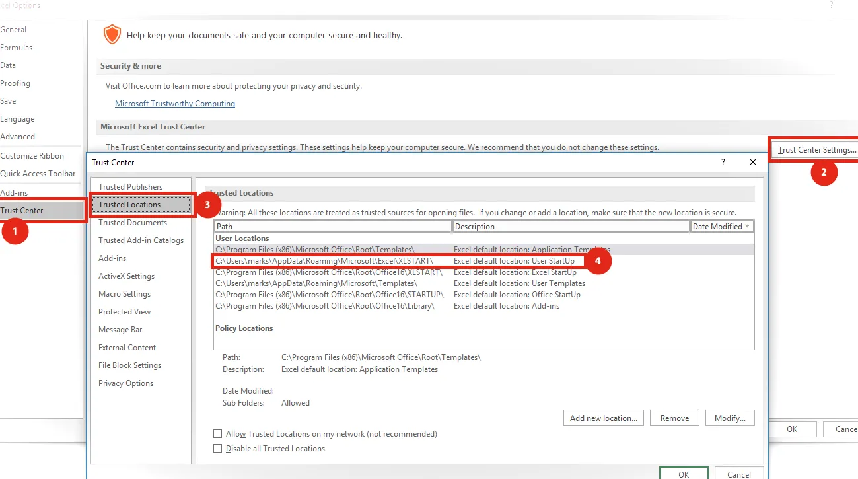The height and width of the screenshot is (479, 858).
Task: Open ActiveX Settings section
Action: click(126, 276)
